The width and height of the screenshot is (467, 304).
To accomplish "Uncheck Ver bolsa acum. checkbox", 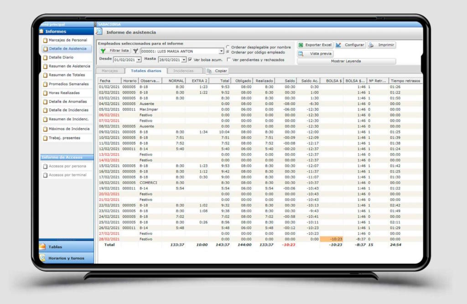I will pyautogui.click(x=190, y=60).
